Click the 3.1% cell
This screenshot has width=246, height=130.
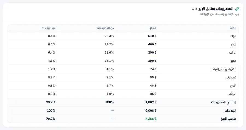[110, 77]
